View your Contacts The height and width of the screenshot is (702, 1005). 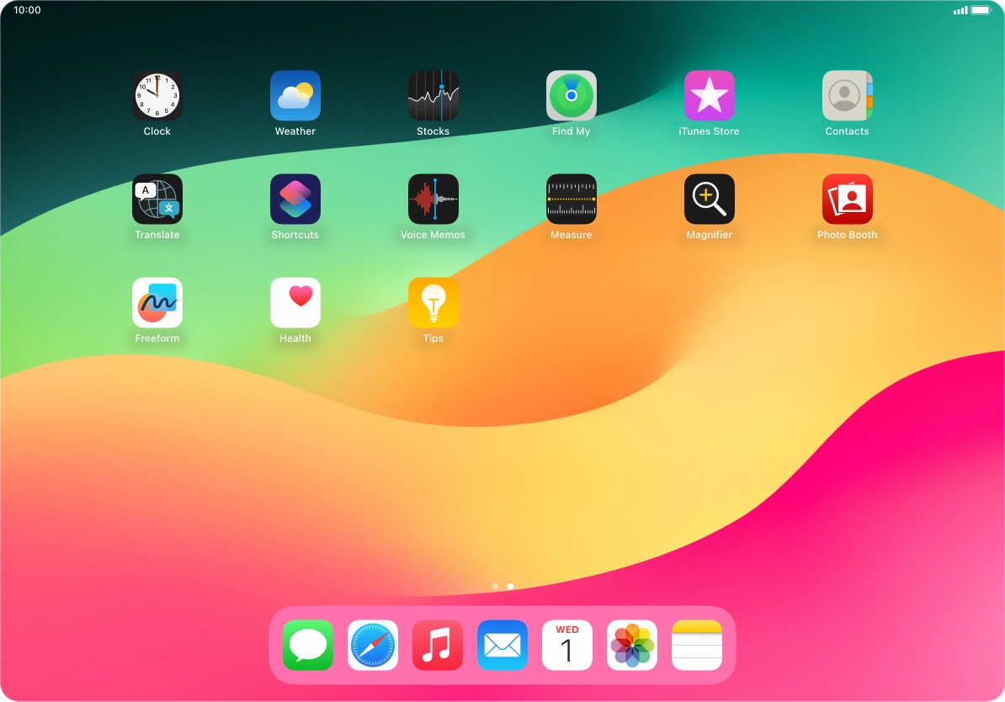[x=847, y=95]
